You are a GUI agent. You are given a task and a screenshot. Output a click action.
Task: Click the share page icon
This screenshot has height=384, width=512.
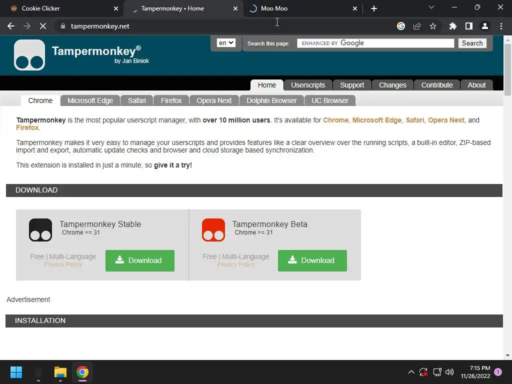(x=417, y=26)
